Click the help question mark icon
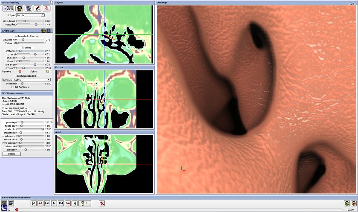 (51, 3)
